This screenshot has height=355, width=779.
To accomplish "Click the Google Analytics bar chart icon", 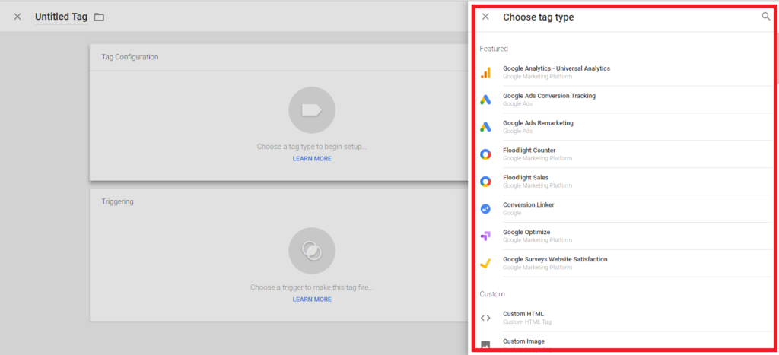I will (485, 72).
